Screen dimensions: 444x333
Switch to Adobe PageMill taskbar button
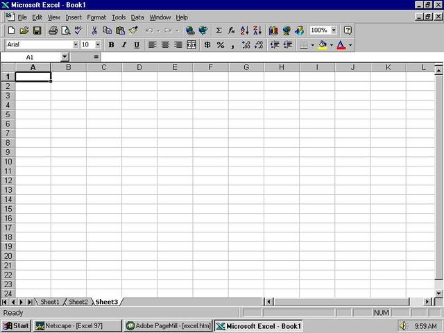coord(168,326)
